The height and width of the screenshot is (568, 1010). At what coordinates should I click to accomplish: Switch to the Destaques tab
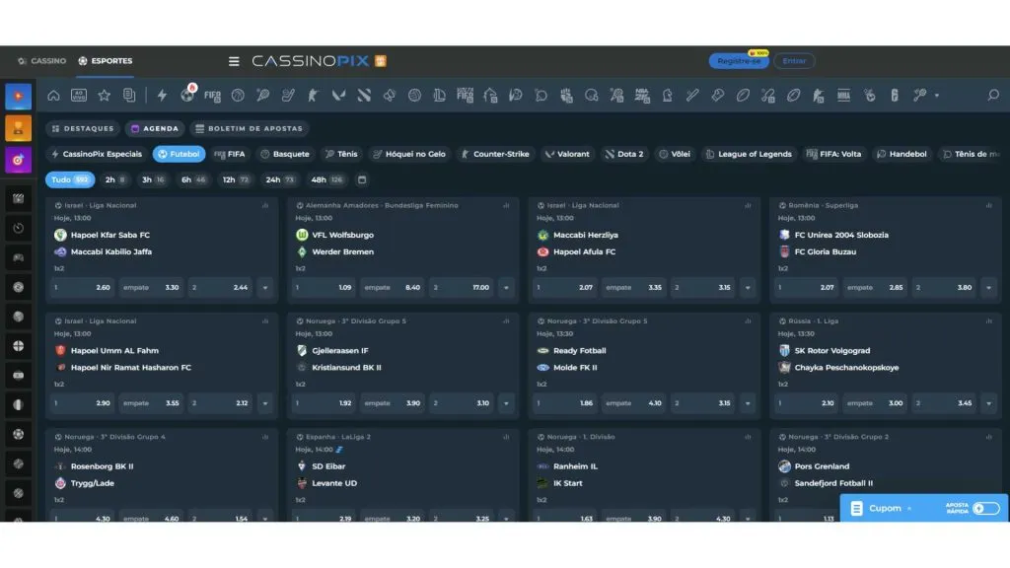83,128
